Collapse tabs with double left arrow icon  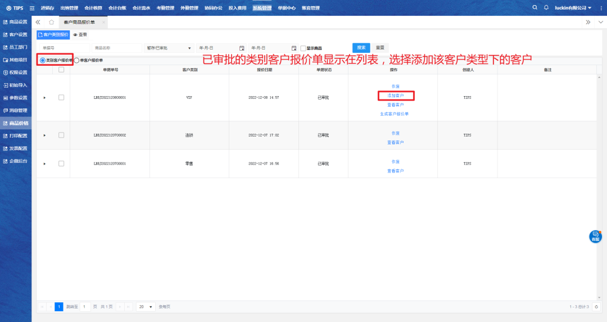click(38, 22)
